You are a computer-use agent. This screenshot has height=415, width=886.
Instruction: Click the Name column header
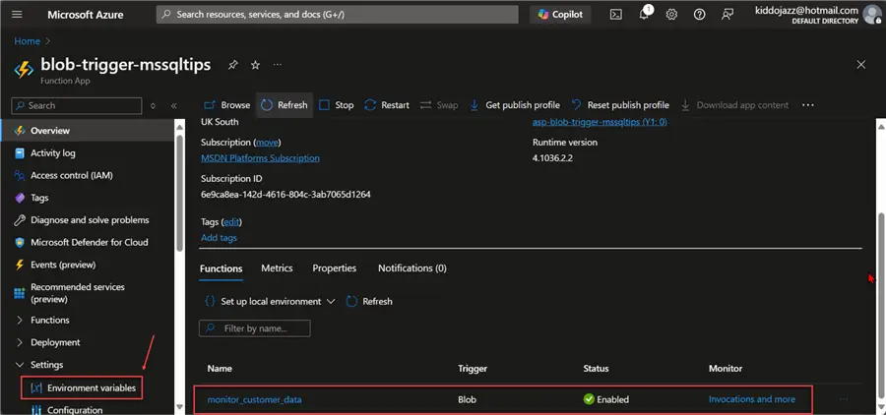(x=220, y=368)
